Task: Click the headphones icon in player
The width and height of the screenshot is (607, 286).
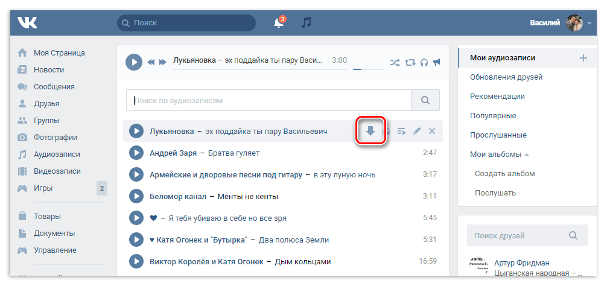Action: (x=424, y=62)
